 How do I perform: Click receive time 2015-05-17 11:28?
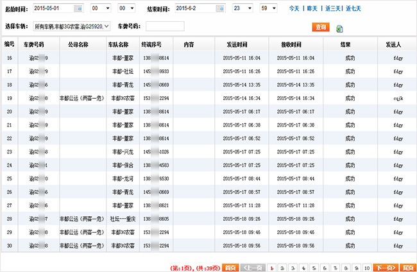pyautogui.click(x=296, y=205)
